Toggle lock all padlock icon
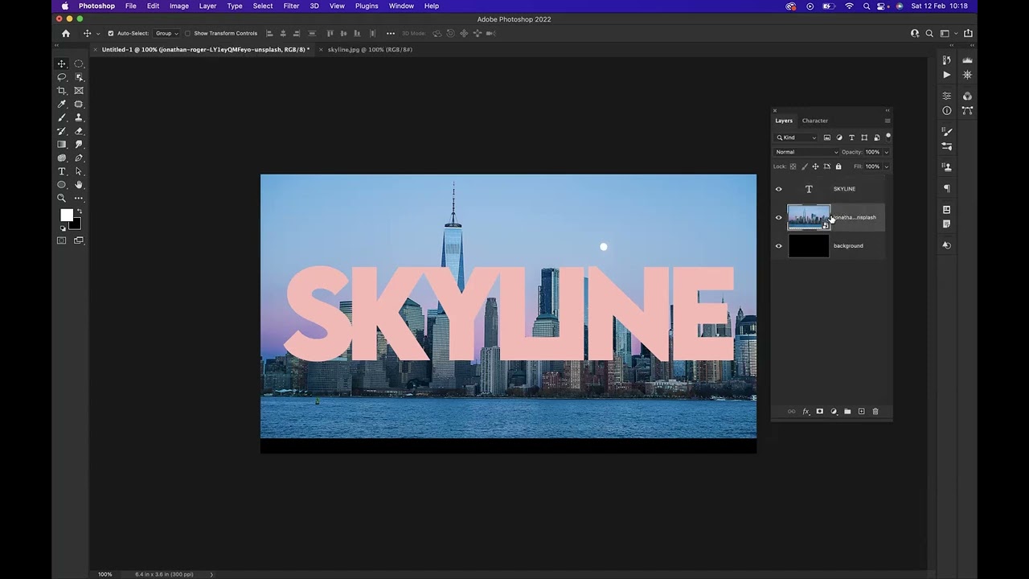 838,166
